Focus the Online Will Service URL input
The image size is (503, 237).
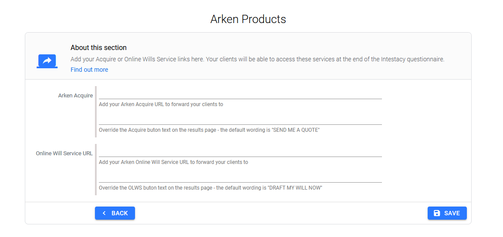(x=240, y=152)
